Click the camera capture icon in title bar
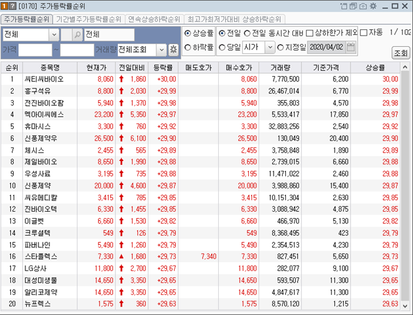Image resolution: width=413 pixels, height=315 pixels. 363,6
